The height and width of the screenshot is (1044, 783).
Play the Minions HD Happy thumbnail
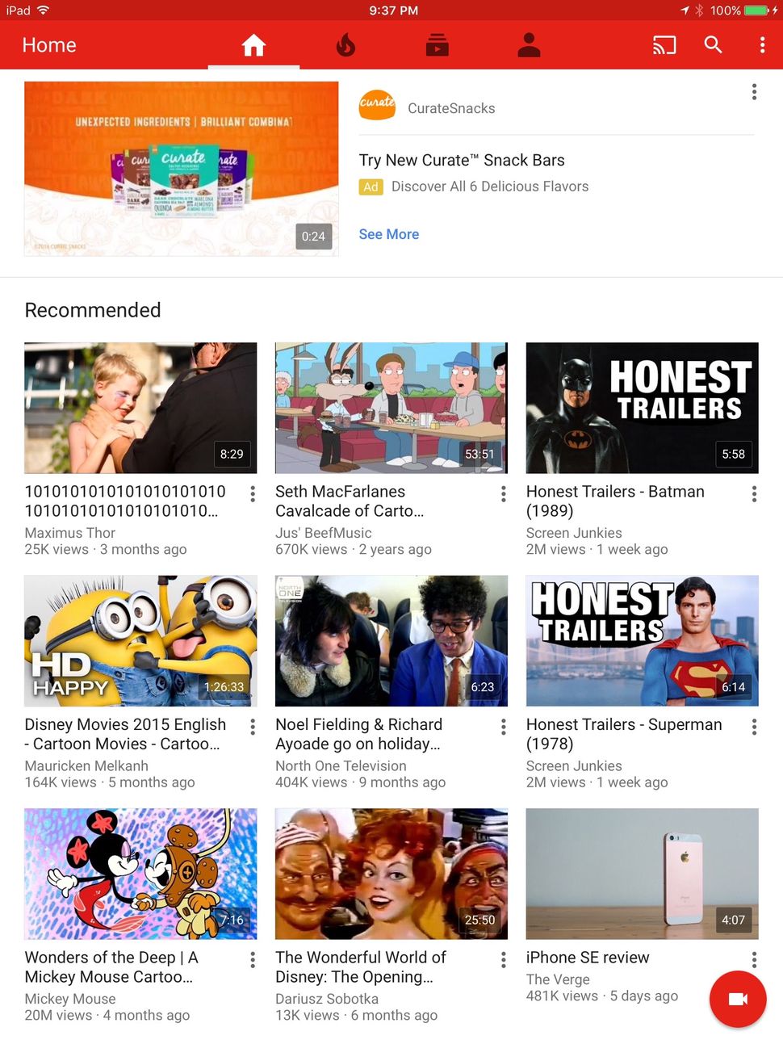(x=140, y=641)
